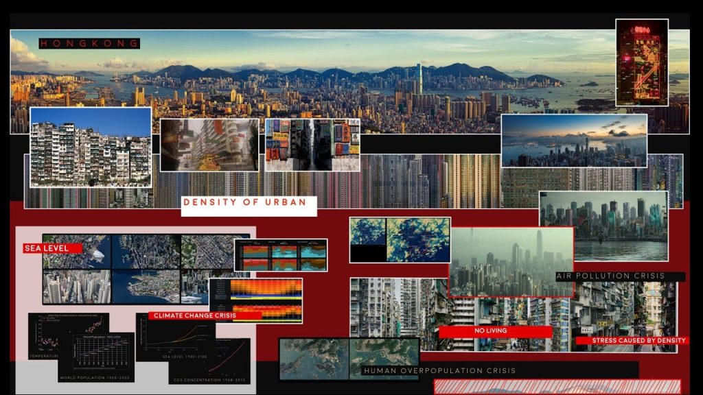This screenshot has height=395, width=703.
Task: Select the old apartment block photo under blue sky
Action: point(91,147)
